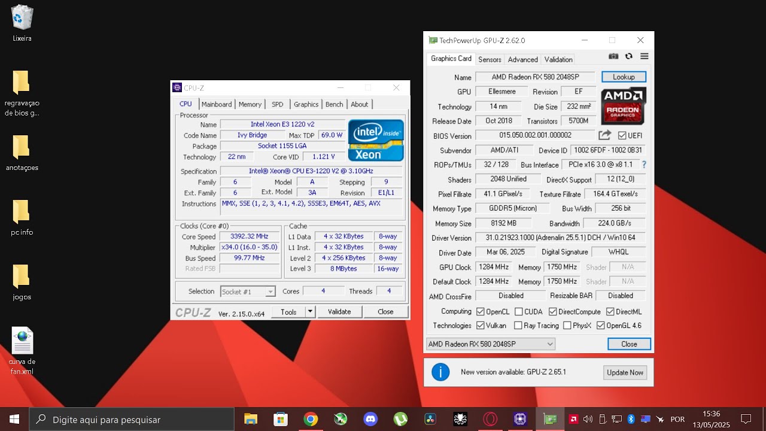Launch Google Chrome from the taskbar
This screenshot has width=766, height=431.
[311, 419]
